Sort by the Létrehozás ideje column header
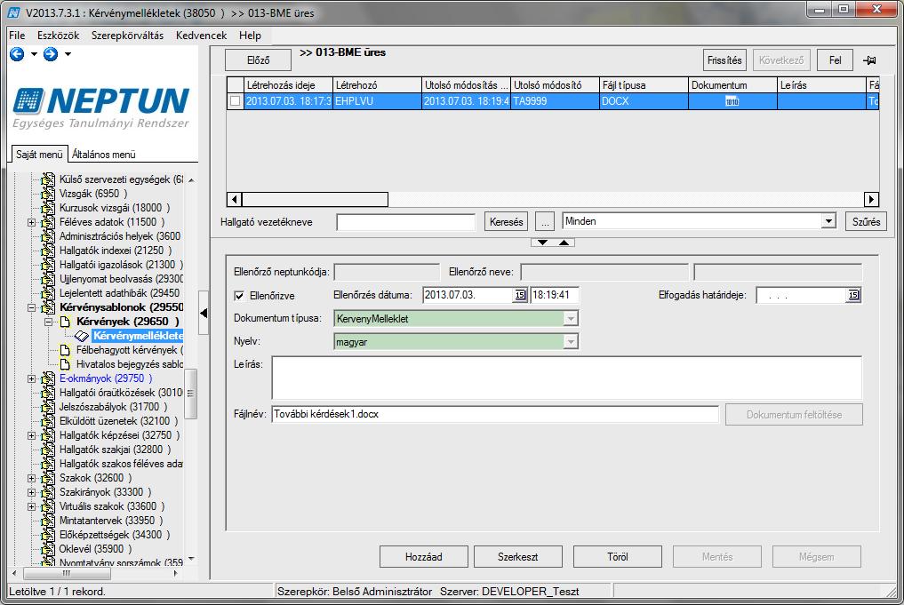The height and width of the screenshot is (605, 904). 288,85
